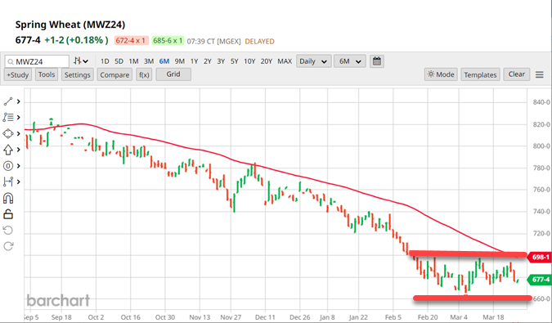Click the MWZ24 symbol input field
The height and width of the screenshot is (323, 552).
click(x=37, y=61)
